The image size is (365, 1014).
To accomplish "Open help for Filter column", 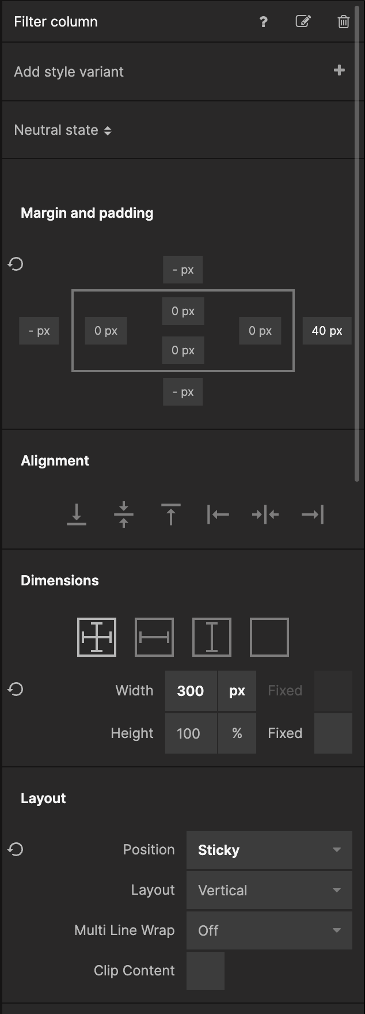I will 263,22.
